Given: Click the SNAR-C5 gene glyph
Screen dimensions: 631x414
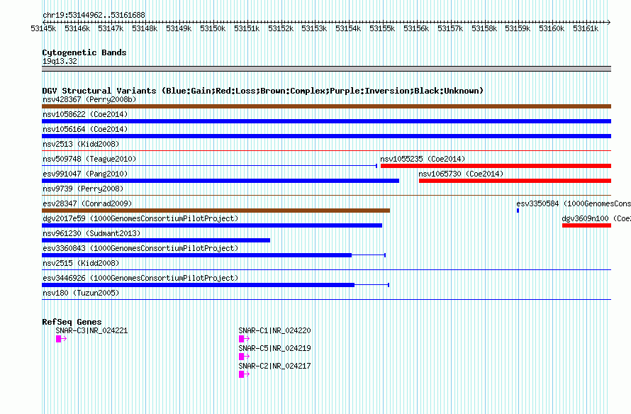Looking at the screenshot, I should tap(245, 357).
